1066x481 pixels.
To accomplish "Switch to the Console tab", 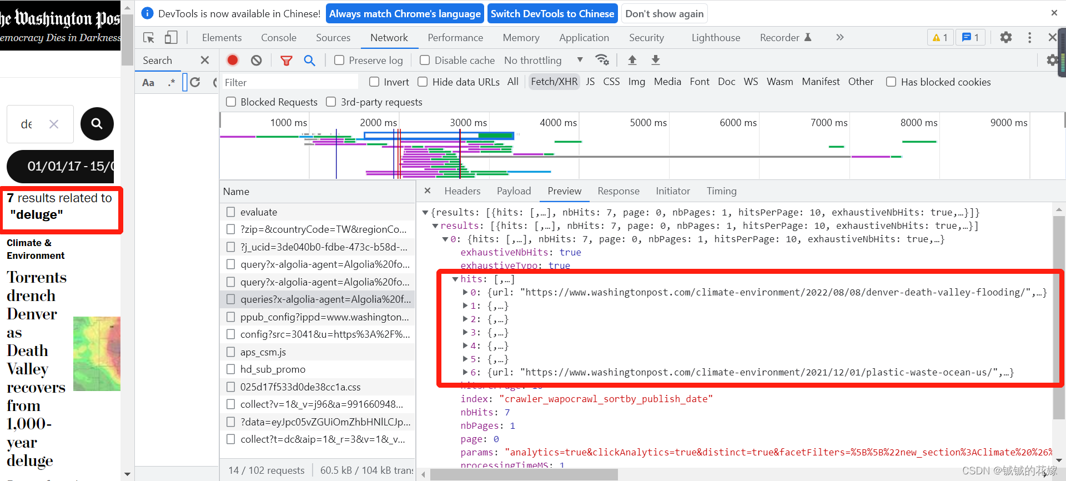I will (279, 37).
